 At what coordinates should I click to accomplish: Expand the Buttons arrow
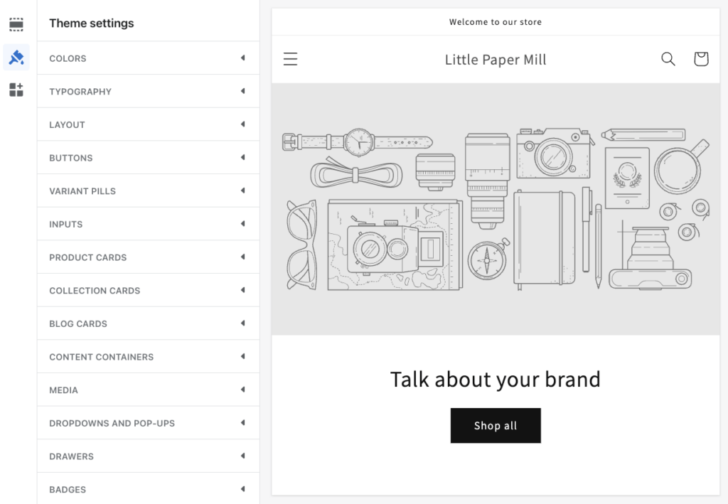tap(243, 157)
